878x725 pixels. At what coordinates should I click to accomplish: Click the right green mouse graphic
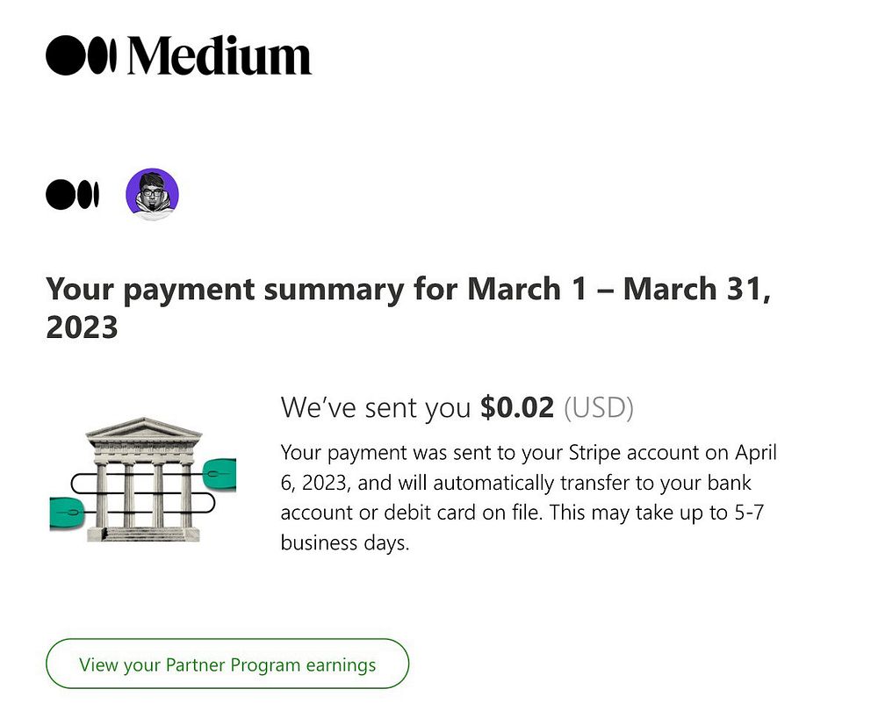pos(219,472)
